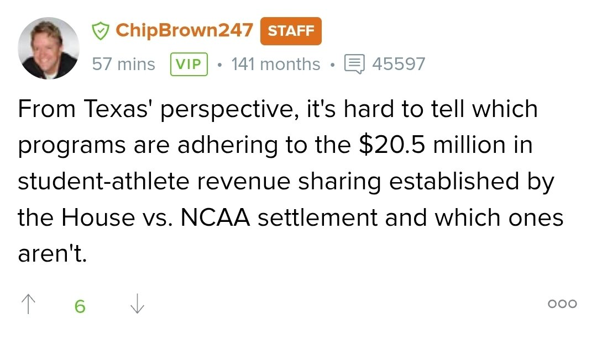Screen dimensions: 597x340
Task: Click the post count comment icon
Action: pos(354,64)
